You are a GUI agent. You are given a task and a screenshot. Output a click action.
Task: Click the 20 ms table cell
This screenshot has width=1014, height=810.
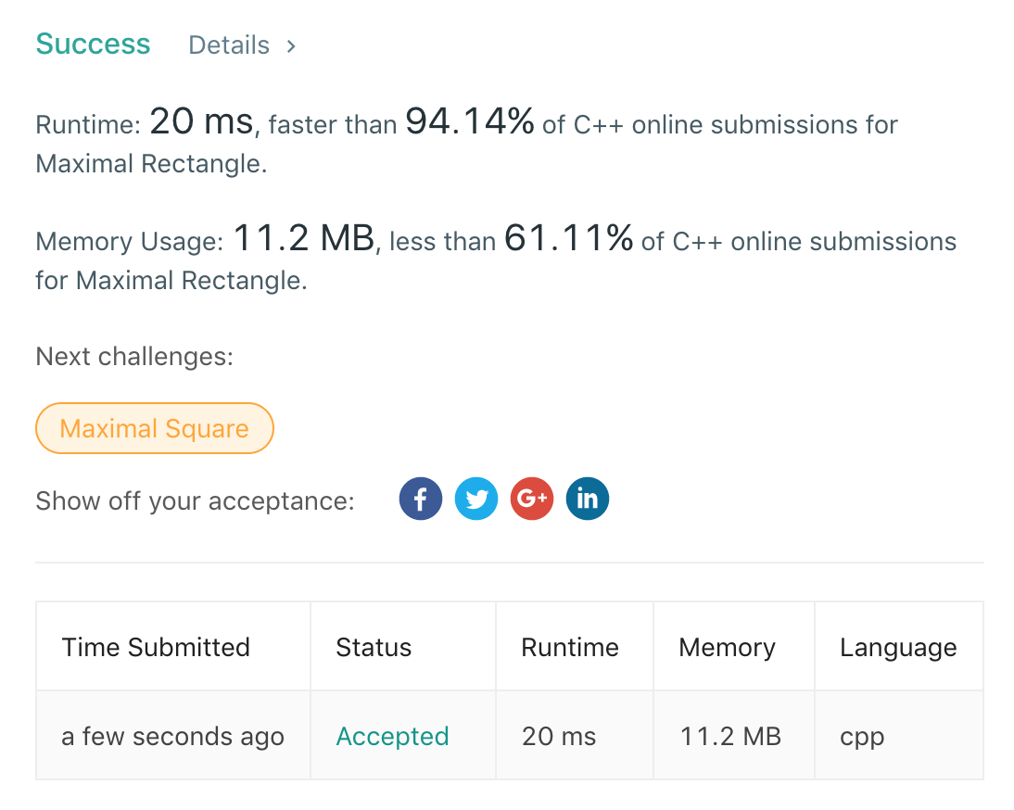pos(559,736)
